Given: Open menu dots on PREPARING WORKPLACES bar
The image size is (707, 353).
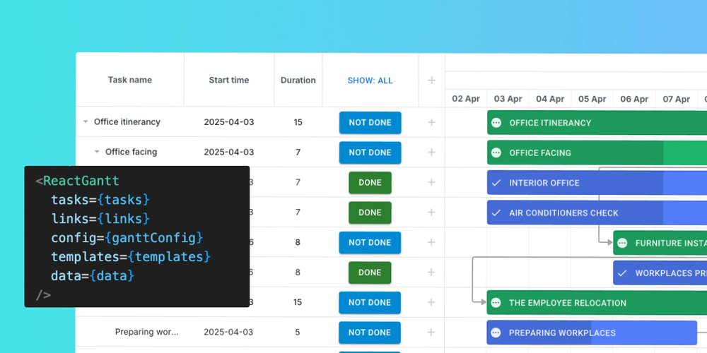Looking at the screenshot, I should pos(496,333).
